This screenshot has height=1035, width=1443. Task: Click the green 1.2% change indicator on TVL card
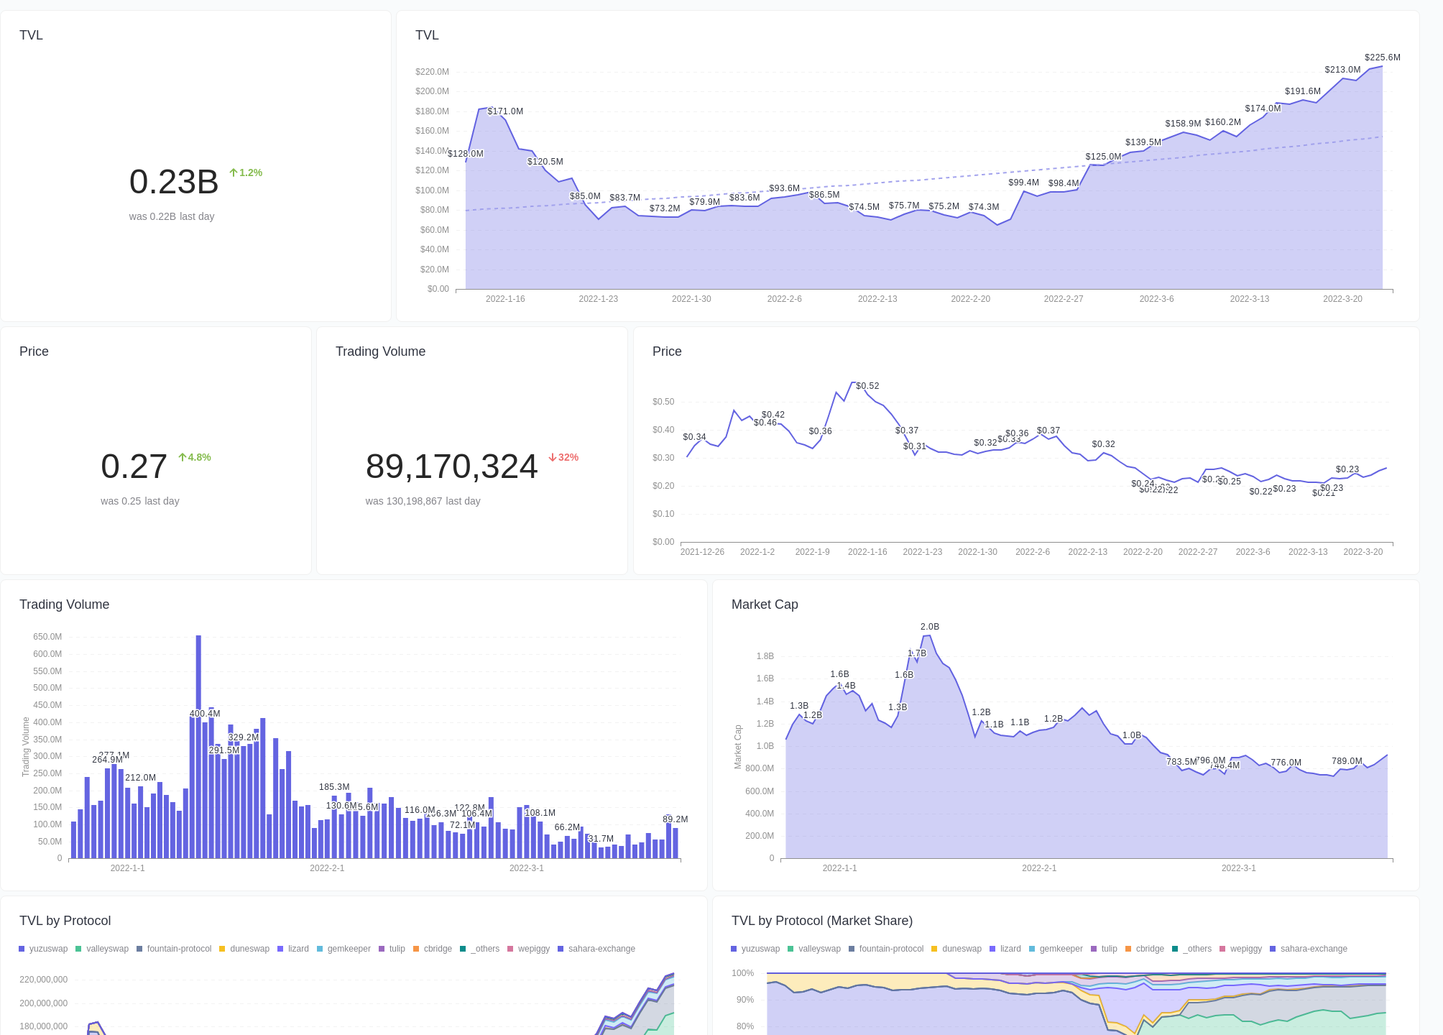tap(245, 172)
